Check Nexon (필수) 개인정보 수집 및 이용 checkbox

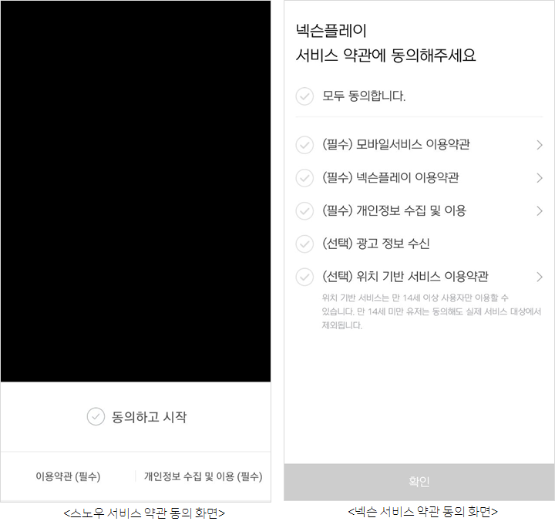[304, 211]
